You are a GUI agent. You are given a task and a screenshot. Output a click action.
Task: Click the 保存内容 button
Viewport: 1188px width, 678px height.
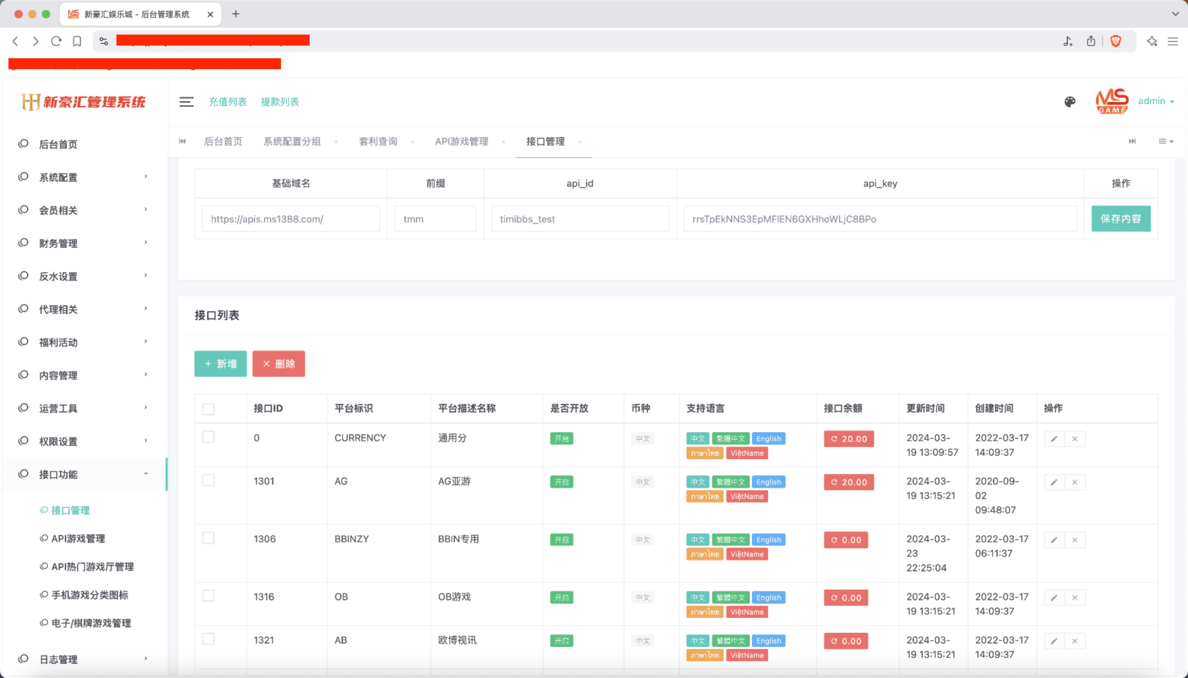tap(1120, 218)
